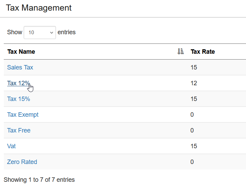Select the Tax 15% entry link

click(19, 99)
